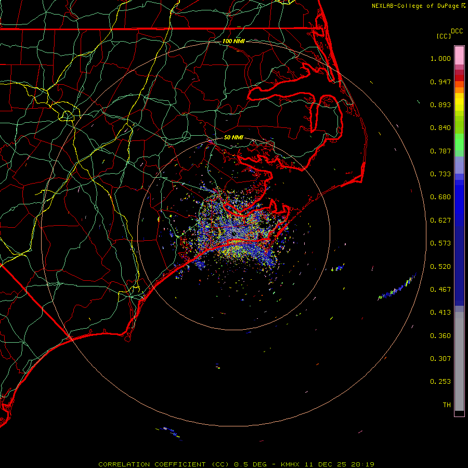The width and height of the screenshot is (468, 468).
Task: Click the DCC product label
Action: click(x=457, y=31)
